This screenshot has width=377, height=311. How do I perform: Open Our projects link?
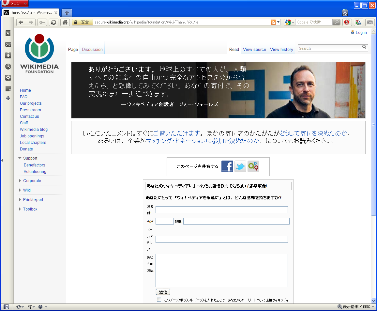click(31, 103)
